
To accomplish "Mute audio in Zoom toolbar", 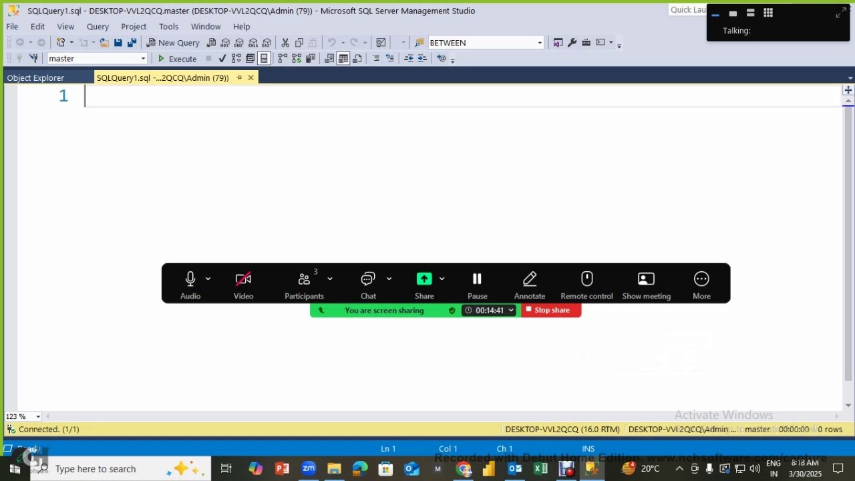I will (x=190, y=285).
